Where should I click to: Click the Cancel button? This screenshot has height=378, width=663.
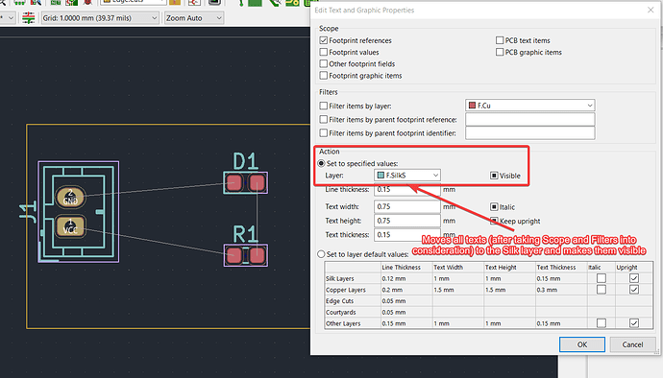pos(632,344)
